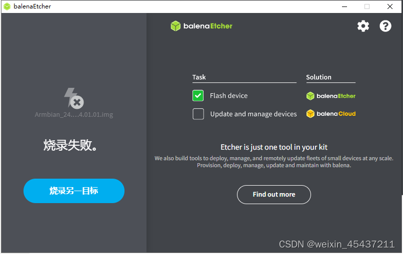Open the help question mark icon
403x254 pixels.
tap(385, 26)
